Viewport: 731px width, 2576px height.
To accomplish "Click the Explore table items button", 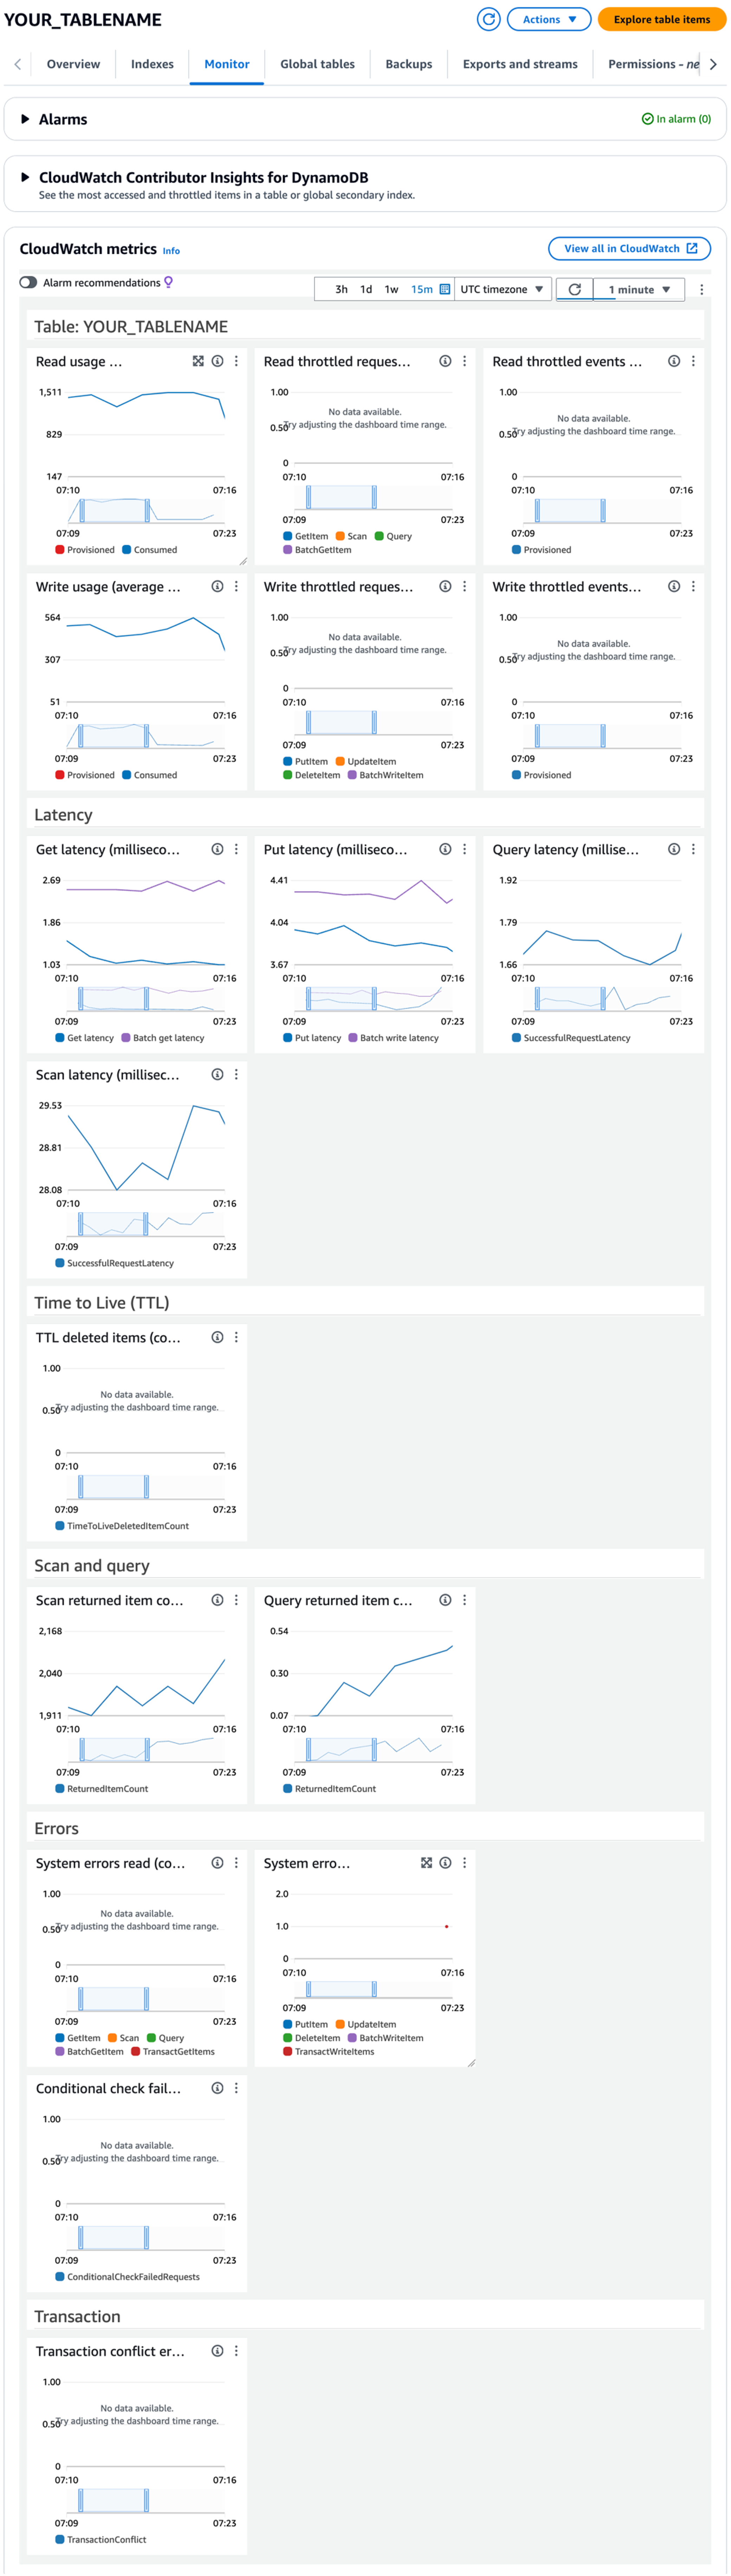I will coord(662,19).
